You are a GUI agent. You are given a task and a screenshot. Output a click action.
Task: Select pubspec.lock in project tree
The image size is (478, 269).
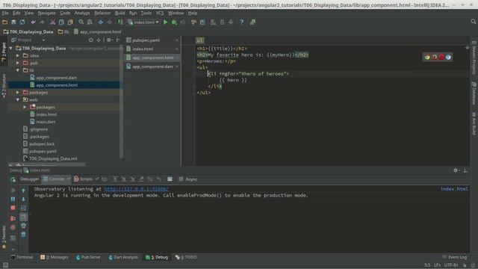[42, 144]
